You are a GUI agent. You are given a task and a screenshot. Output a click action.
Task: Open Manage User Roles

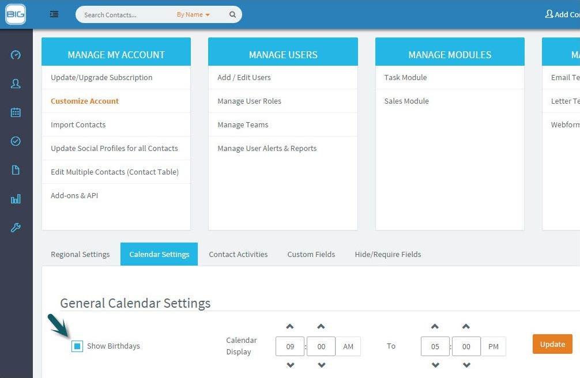pyautogui.click(x=249, y=101)
